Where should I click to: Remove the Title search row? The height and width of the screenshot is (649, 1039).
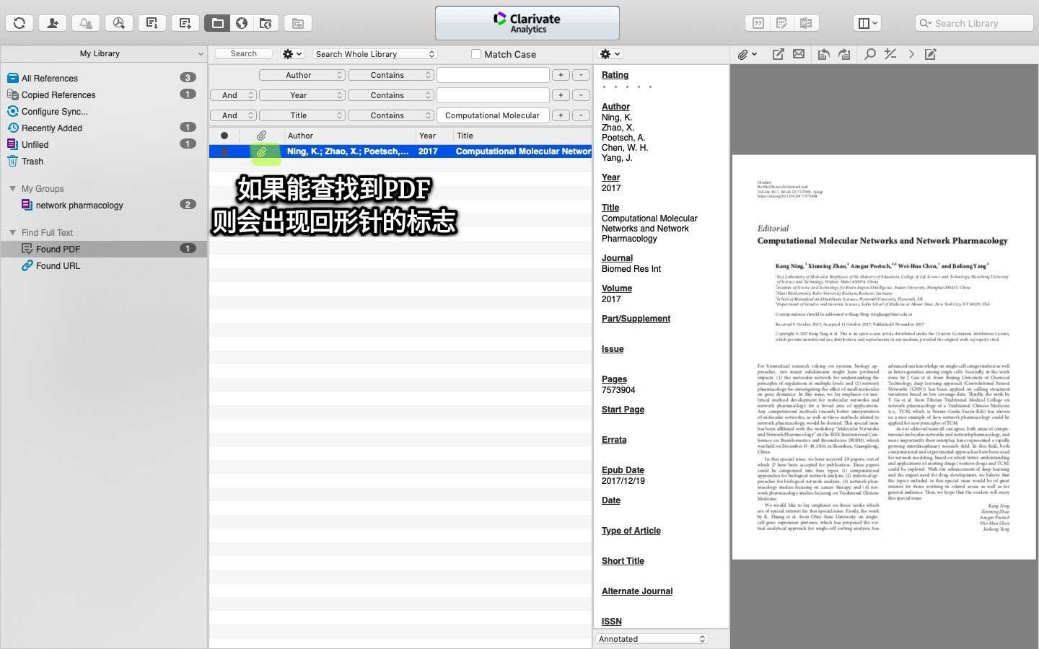click(x=581, y=115)
